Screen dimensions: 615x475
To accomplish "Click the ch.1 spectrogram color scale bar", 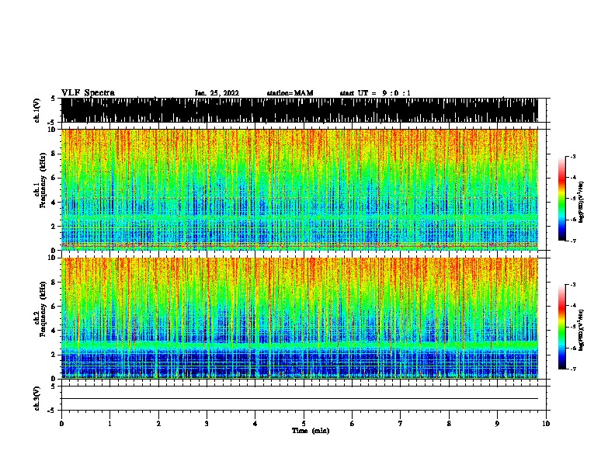I will point(561,199).
